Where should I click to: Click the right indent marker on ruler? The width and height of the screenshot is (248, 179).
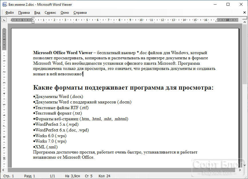point(217,21)
